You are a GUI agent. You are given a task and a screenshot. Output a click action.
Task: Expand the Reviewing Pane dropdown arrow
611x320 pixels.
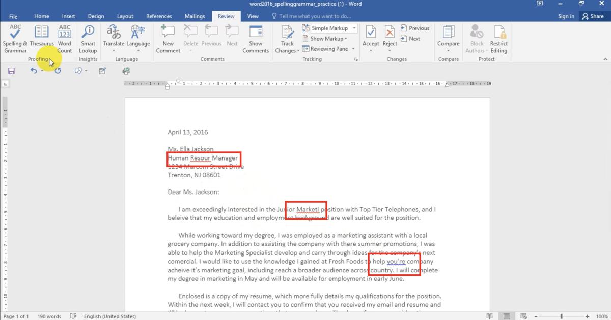353,49
